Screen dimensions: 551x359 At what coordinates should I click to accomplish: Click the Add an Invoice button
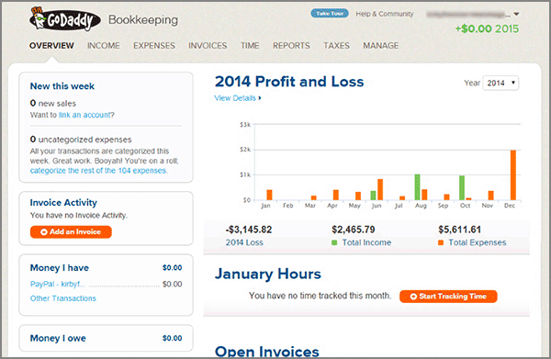pyautogui.click(x=71, y=232)
